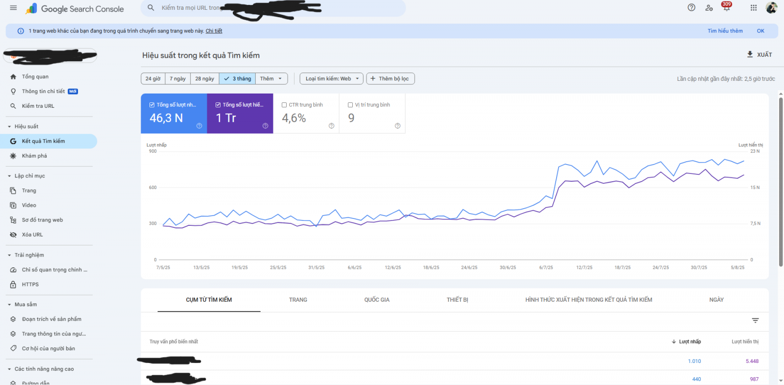Click the Chi tiết link in banner
This screenshot has width=784, height=385.
(214, 31)
